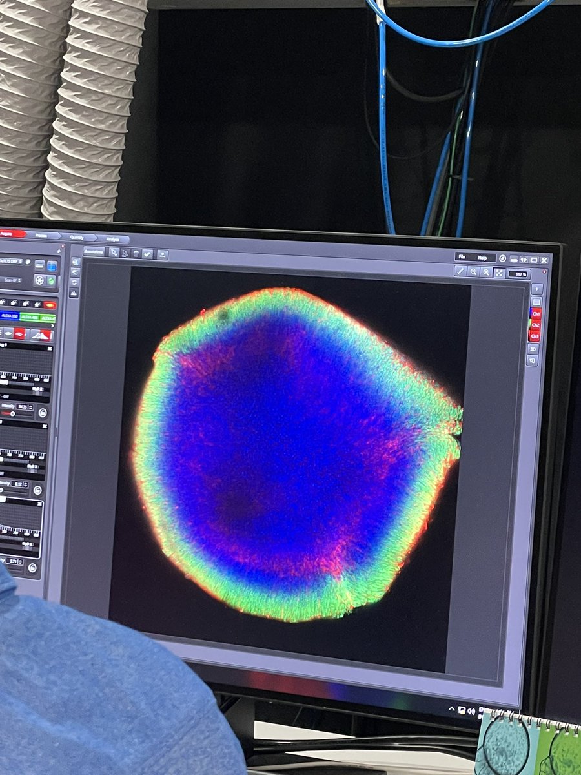581x775 pixels.
Task: Select the first green ALEXA 488 setting
Action: (29, 317)
